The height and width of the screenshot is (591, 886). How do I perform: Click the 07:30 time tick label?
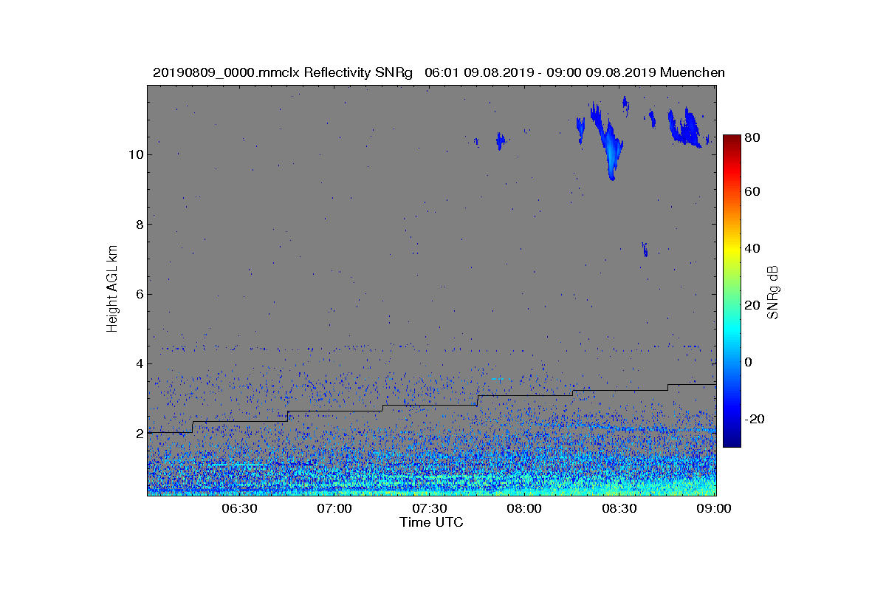tap(429, 508)
